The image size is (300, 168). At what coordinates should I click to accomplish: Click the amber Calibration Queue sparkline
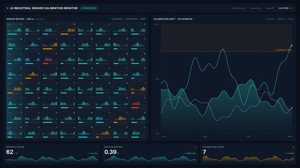coord(249,159)
